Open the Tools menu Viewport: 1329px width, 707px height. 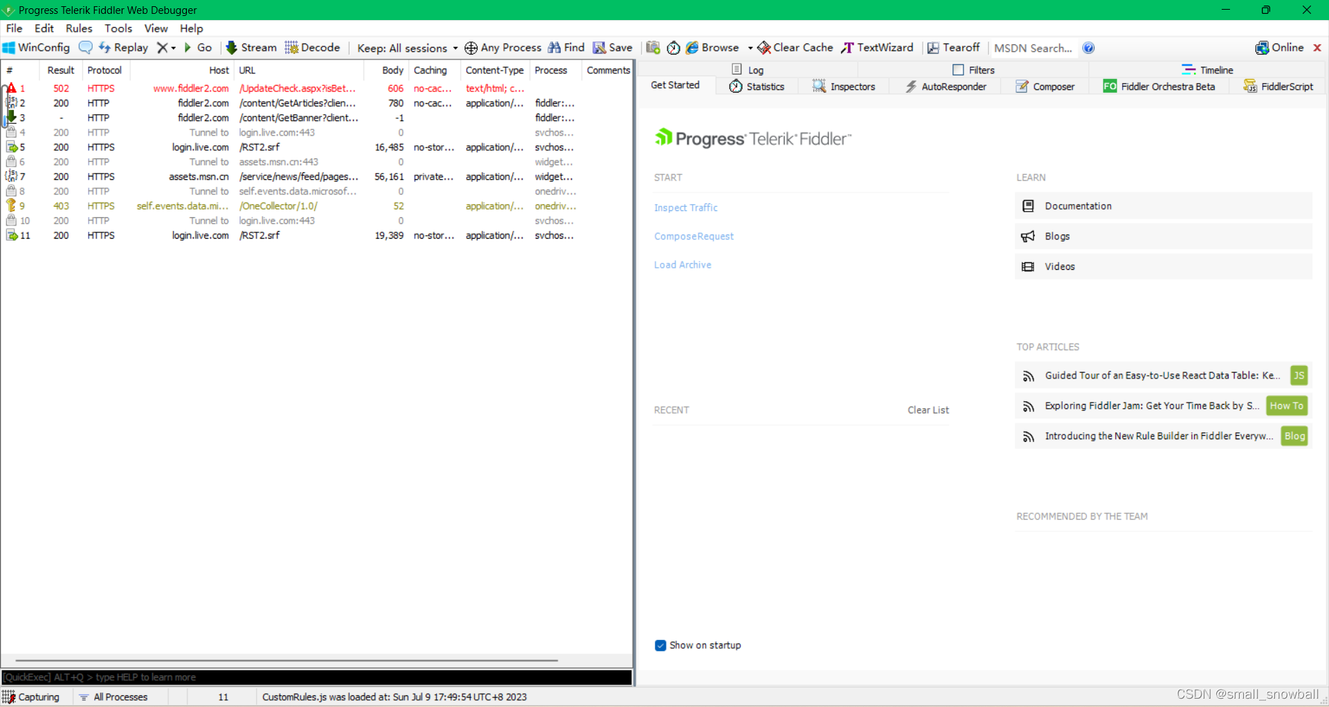[x=118, y=28]
